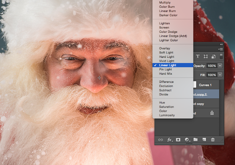
Task: Select Linear Dodge (Add) blend mode
Action: pyautogui.click(x=173, y=36)
